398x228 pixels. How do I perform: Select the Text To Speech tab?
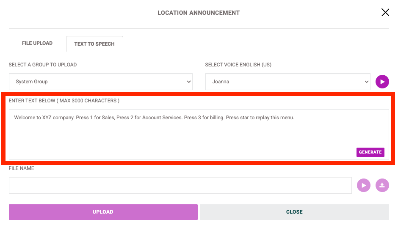pyautogui.click(x=94, y=44)
